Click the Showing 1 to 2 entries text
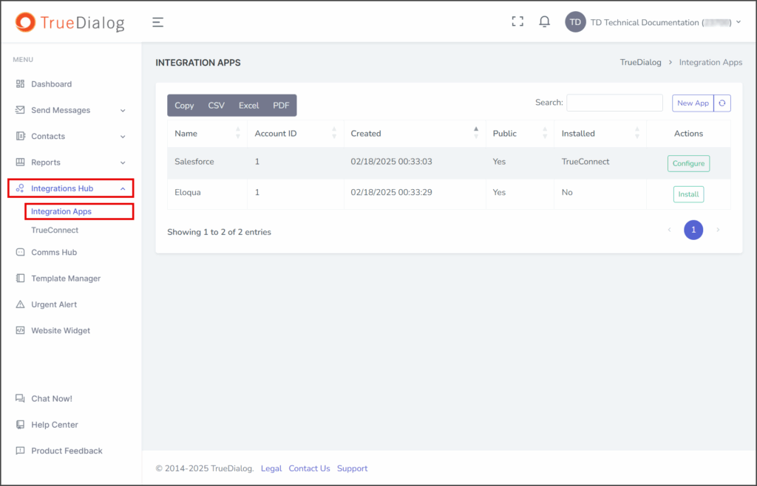This screenshot has width=757, height=486. click(x=219, y=232)
